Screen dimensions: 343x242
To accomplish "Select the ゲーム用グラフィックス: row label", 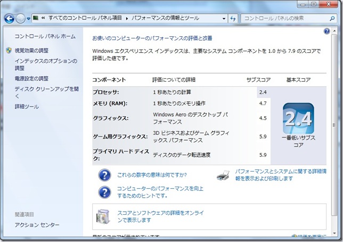I will (x=120, y=136).
